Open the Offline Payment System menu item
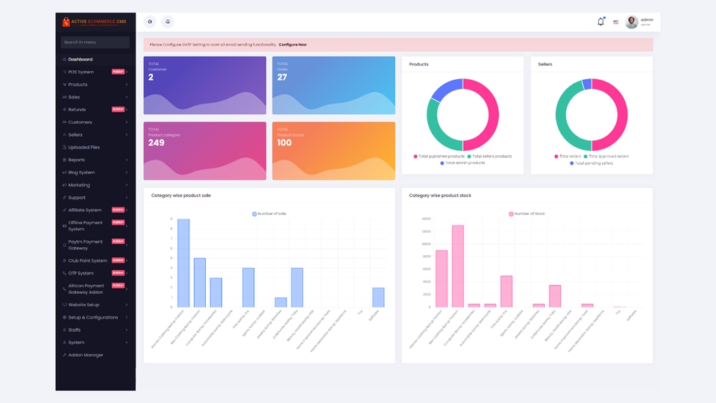 (95, 225)
